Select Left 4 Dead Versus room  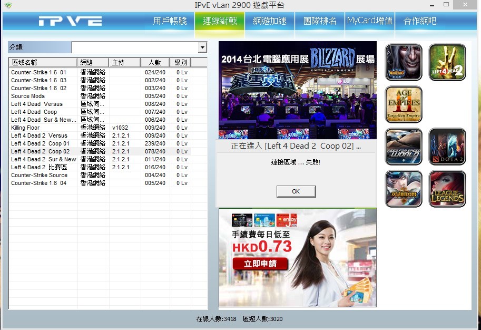click(x=100, y=104)
